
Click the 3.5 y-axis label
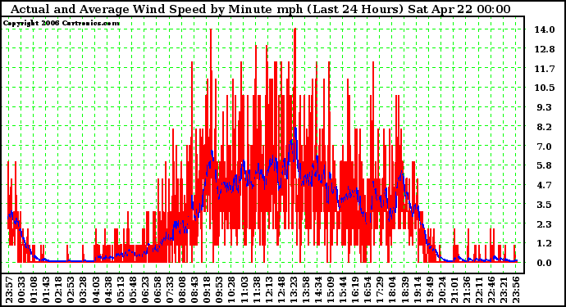[545, 205]
